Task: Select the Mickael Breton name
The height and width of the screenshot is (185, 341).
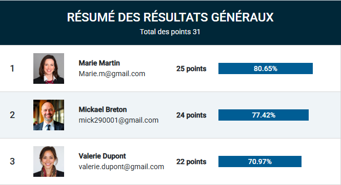Action: [x=103, y=109]
